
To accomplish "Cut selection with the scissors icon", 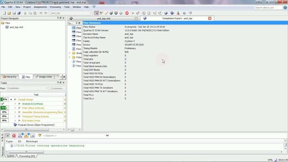I will [25, 13].
